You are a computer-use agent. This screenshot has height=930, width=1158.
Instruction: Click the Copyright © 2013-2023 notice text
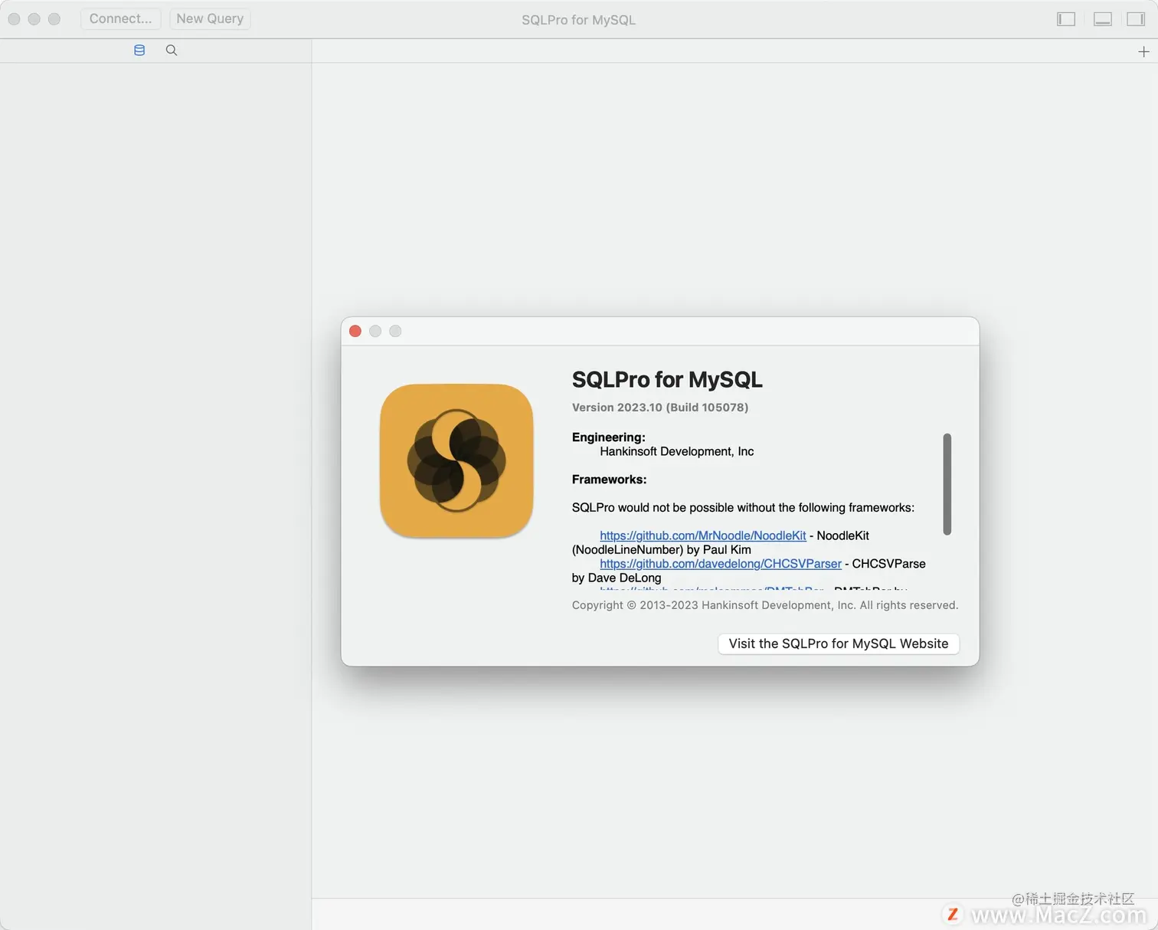click(765, 605)
